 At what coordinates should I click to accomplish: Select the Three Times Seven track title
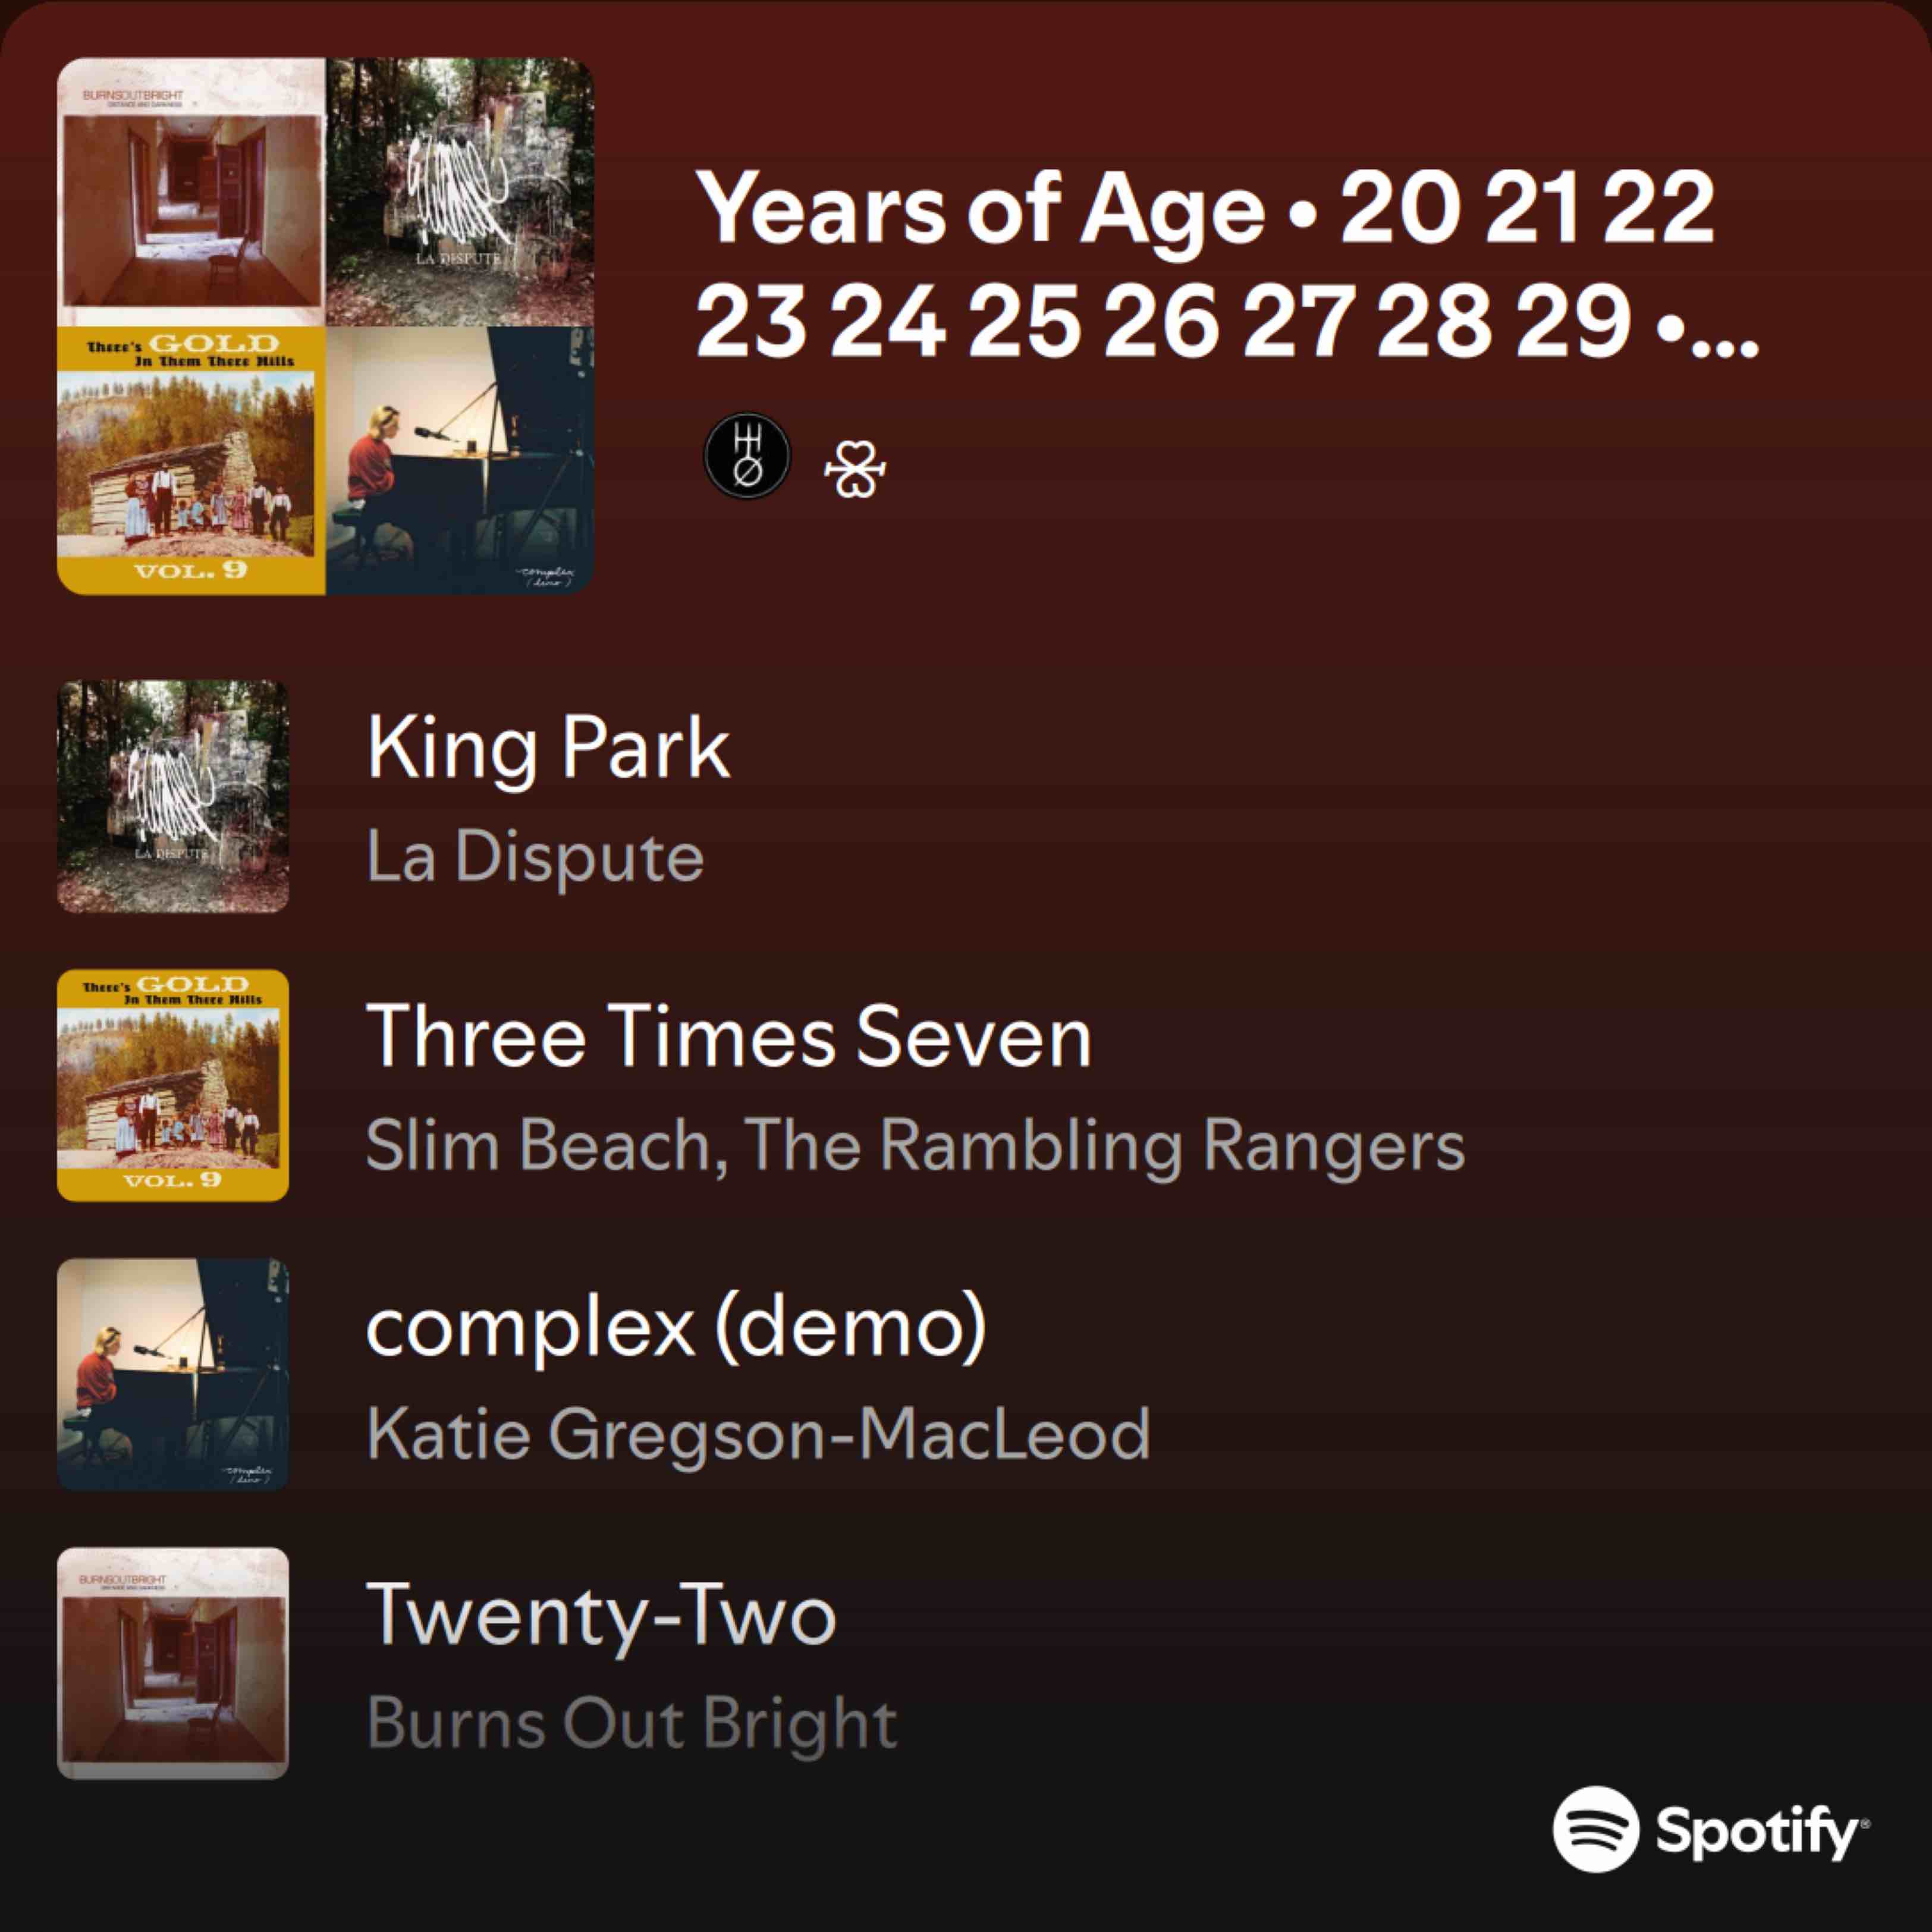(x=729, y=1037)
